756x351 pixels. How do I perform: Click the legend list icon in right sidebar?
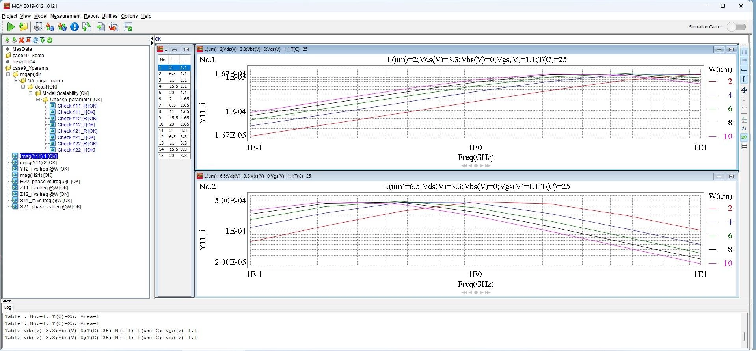click(x=744, y=119)
